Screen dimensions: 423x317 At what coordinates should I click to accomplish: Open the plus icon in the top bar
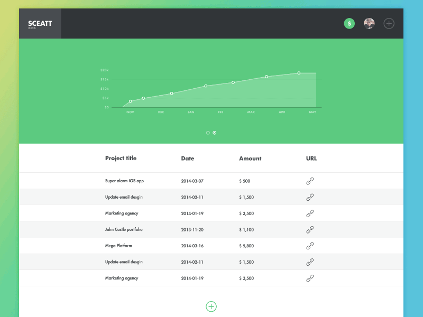tap(389, 23)
